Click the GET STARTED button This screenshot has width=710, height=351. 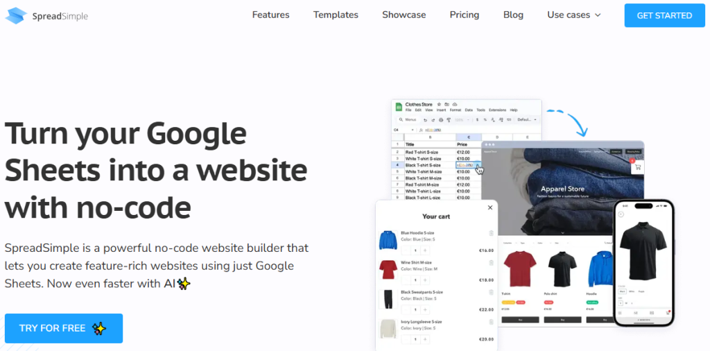664,15
